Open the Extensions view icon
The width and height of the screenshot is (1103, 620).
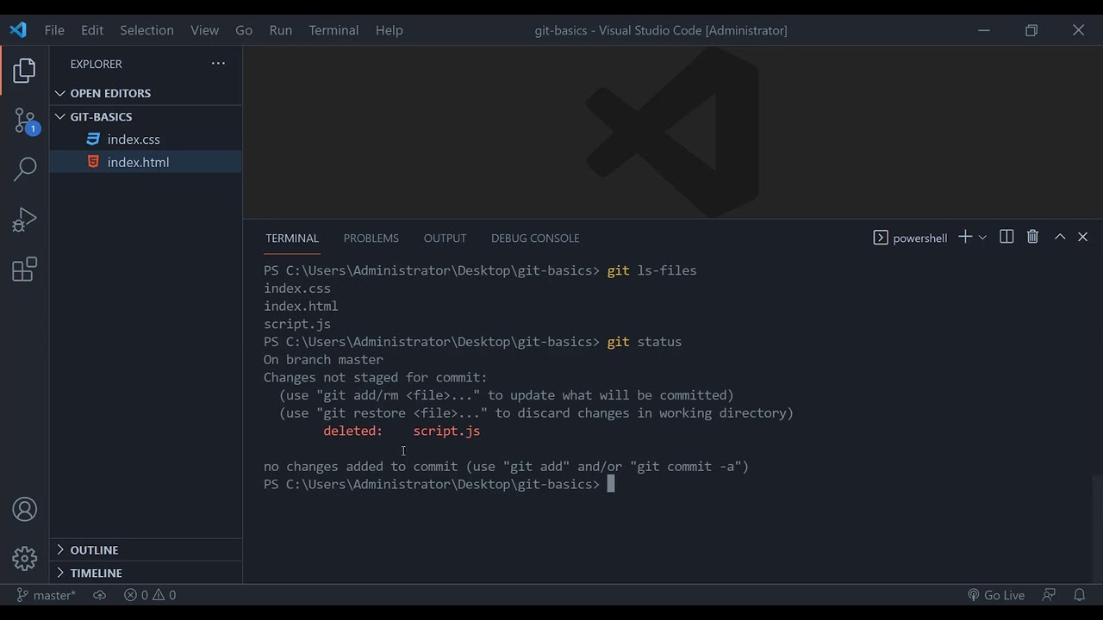pyautogui.click(x=25, y=270)
